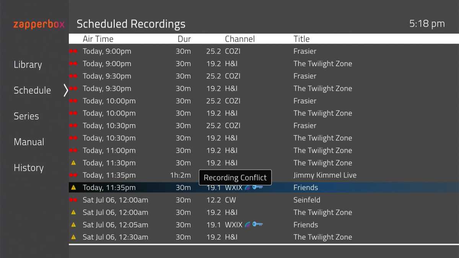Click 19.2 H&I channel in Sat 12:00am row
The width and height of the screenshot is (459, 258).
click(222, 212)
